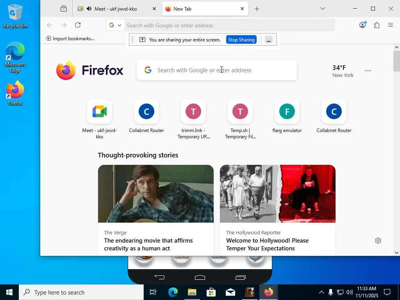Tap the emulator recent apps button
The height and width of the screenshot is (300, 400).
point(240,277)
